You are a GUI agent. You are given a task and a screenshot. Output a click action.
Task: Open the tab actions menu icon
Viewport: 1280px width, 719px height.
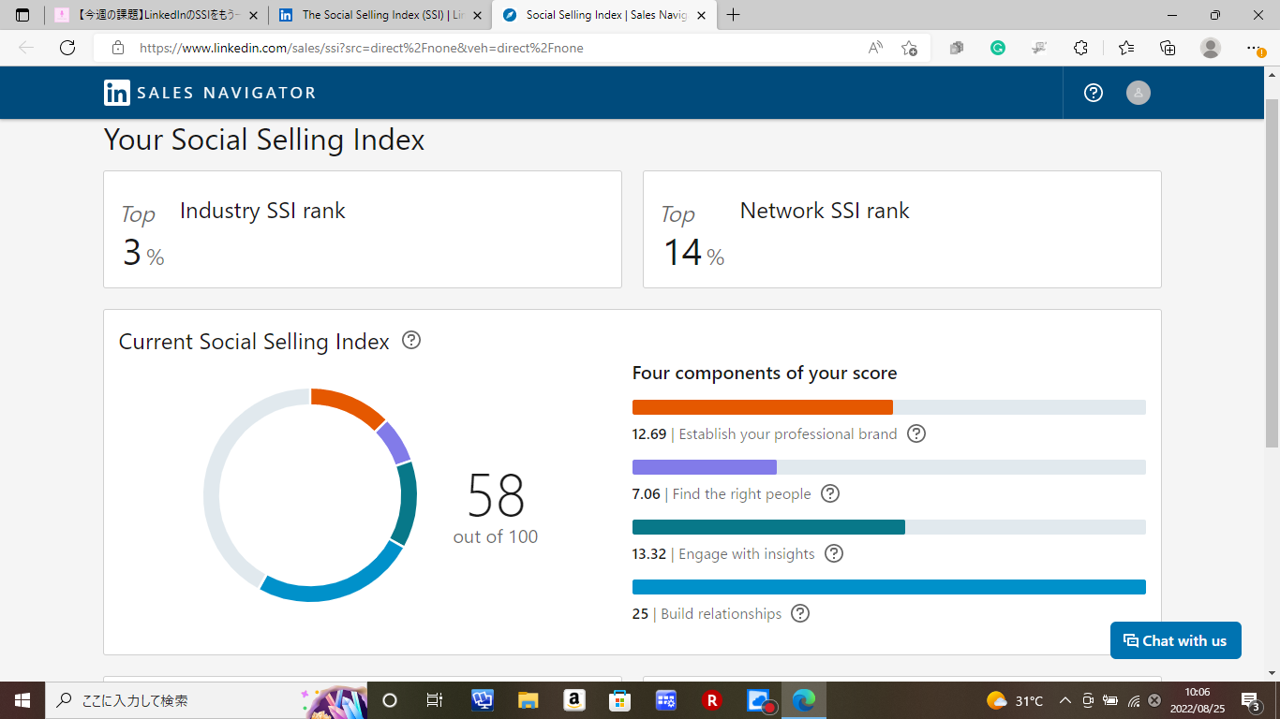tap(22, 15)
